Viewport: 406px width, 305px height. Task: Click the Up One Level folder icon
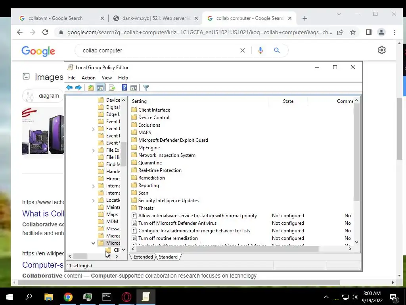[x=91, y=88]
